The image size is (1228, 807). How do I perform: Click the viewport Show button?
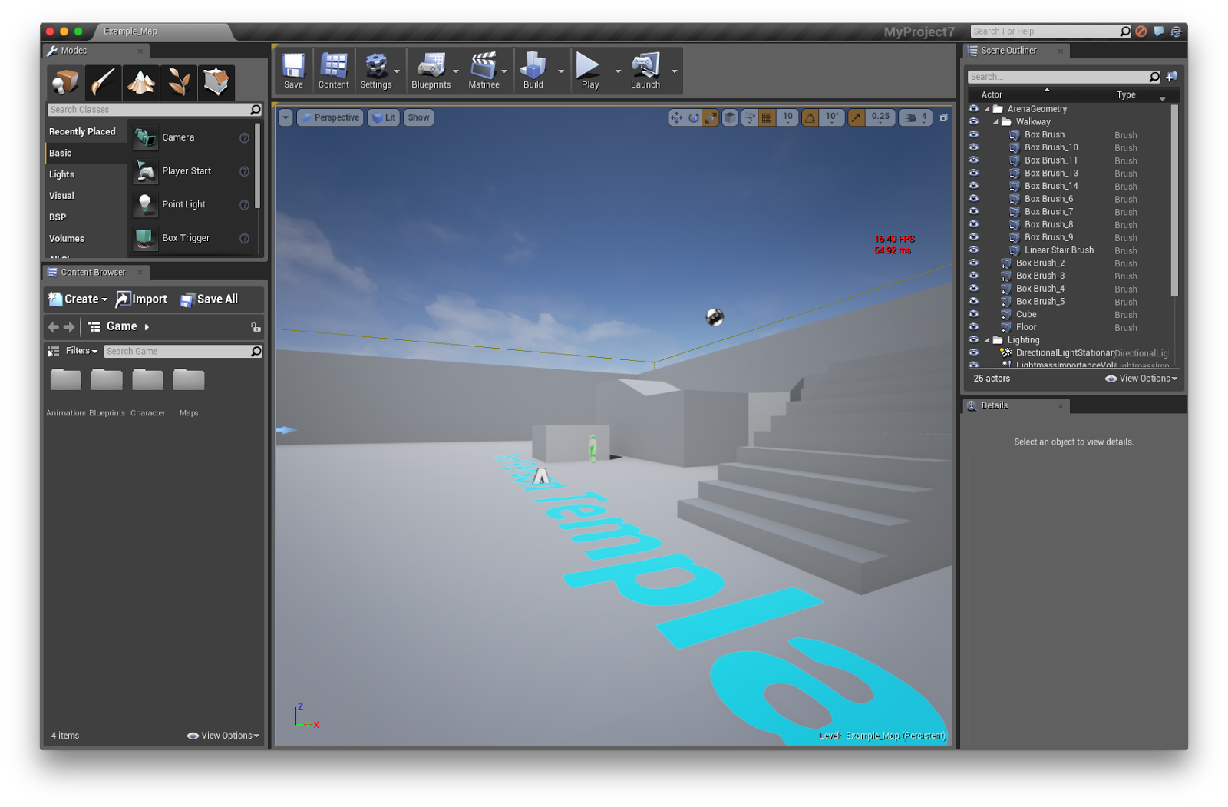[x=418, y=117]
